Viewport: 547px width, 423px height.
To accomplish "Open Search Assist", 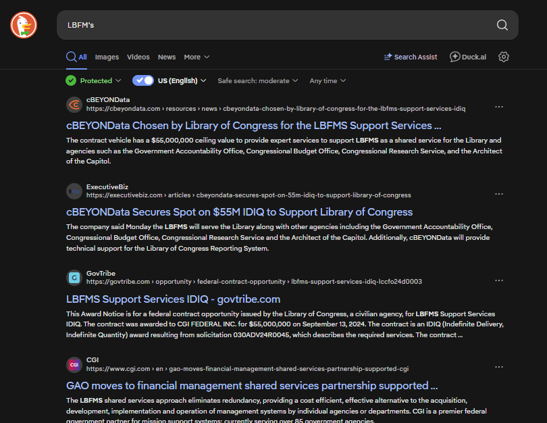I will 411,57.
